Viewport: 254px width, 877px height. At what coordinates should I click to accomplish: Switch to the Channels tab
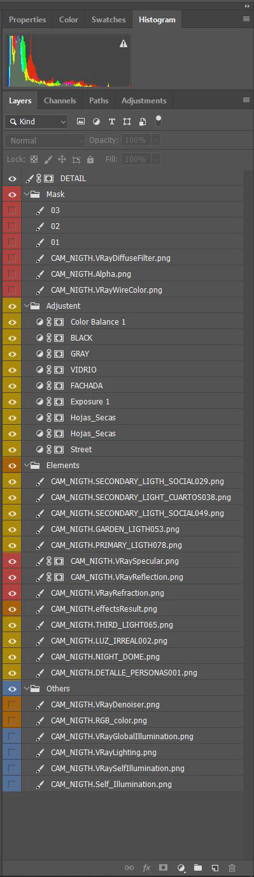pos(60,101)
